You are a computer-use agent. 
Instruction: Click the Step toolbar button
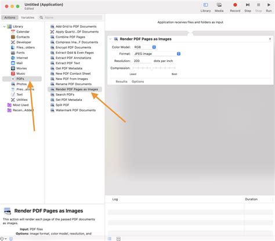click(x=248, y=8)
